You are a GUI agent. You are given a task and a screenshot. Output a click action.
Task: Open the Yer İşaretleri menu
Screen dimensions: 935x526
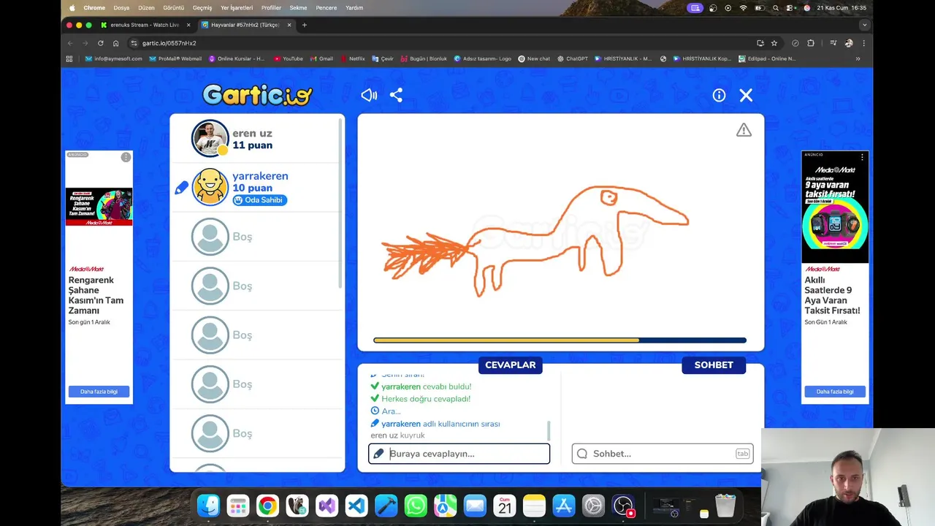pos(237,8)
